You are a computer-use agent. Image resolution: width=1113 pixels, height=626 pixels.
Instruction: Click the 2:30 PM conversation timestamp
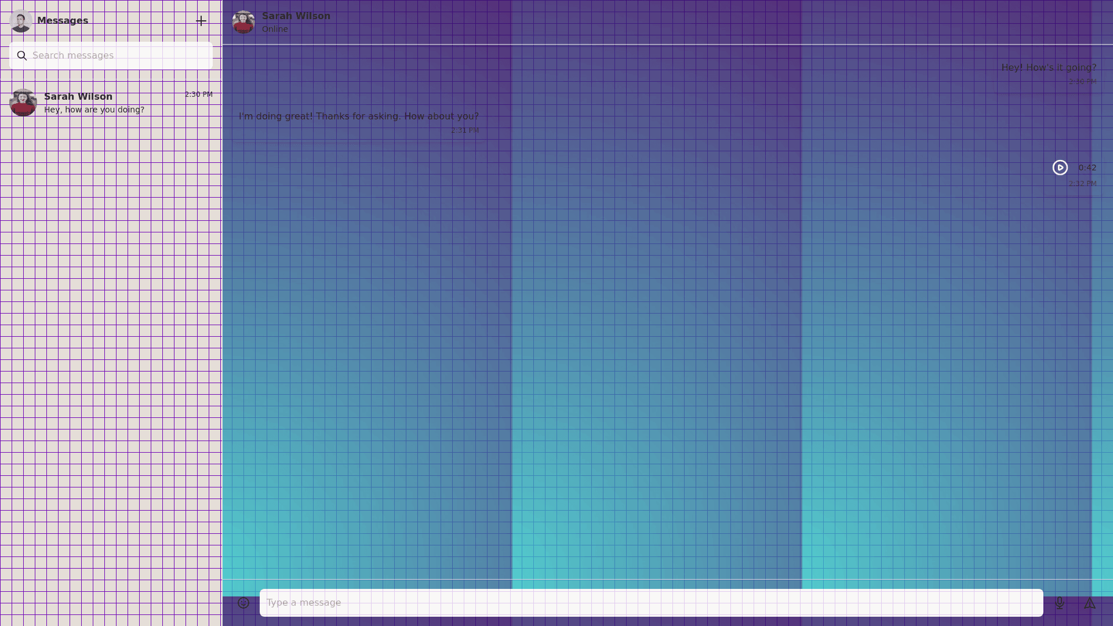[x=198, y=94]
